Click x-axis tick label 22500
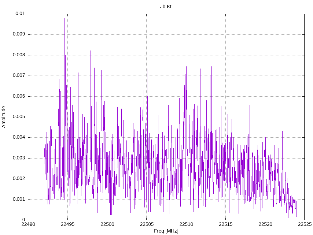Image resolution: width=313 pixels, height=235 pixels. point(107,224)
